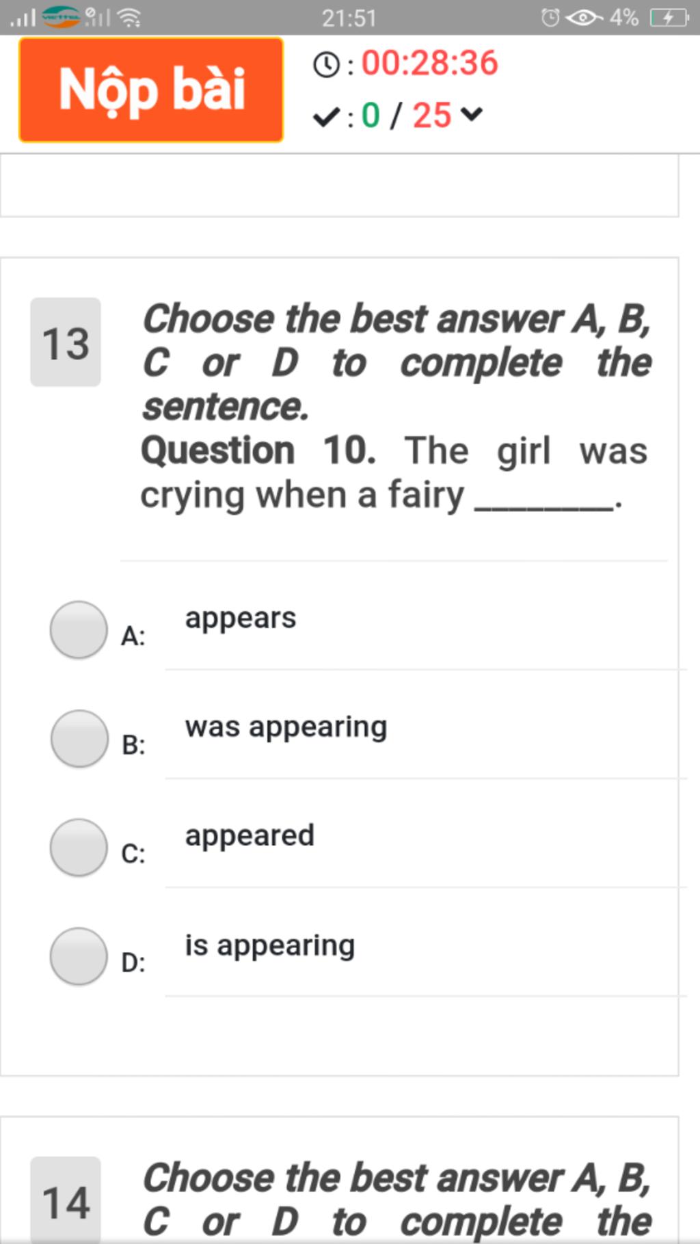Select radio button D
Image resolution: width=700 pixels, height=1244 pixels.
(x=79, y=956)
